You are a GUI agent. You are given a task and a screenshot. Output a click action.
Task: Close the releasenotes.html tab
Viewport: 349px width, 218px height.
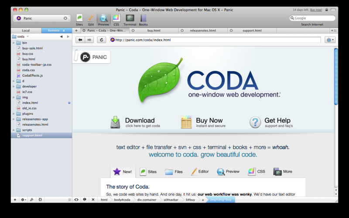click(x=182, y=31)
